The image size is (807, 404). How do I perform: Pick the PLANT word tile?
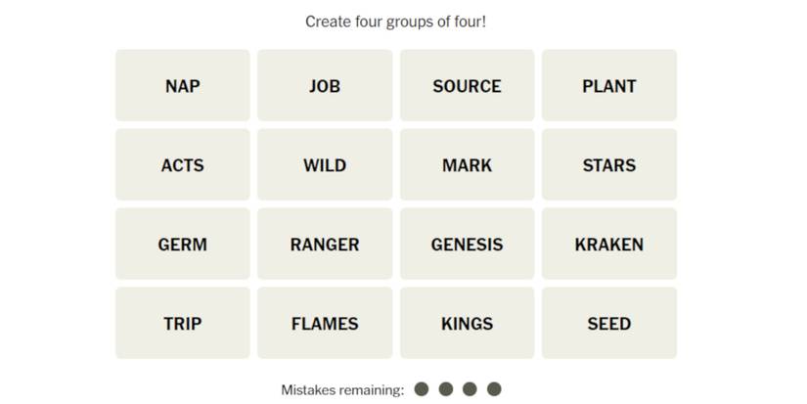609,86
